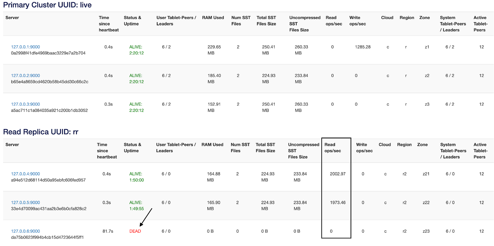Click the RAM Used header in Primary Cluster table
The height and width of the screenshot is (246, 494).
point(213,18)
